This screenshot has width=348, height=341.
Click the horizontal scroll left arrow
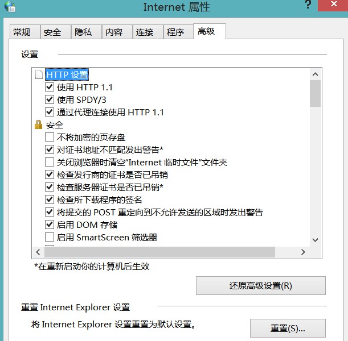point(38,252)
